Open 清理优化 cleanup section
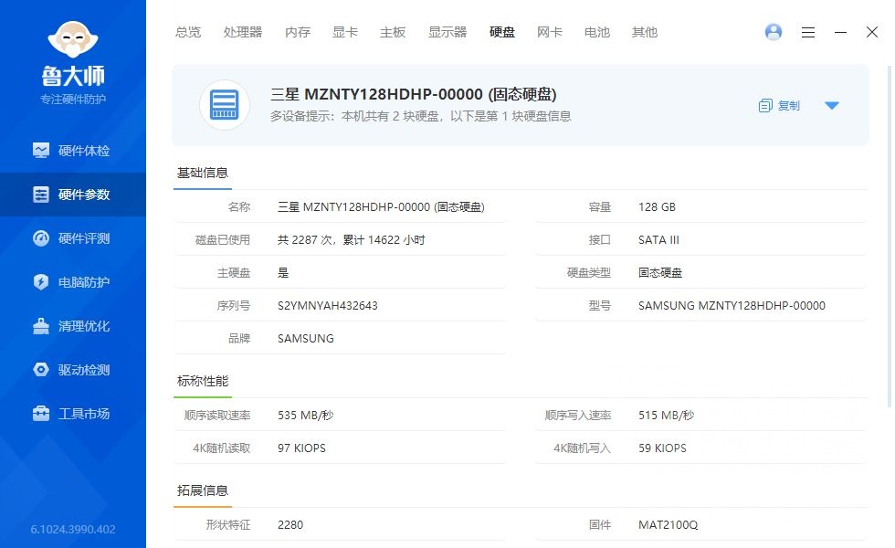Image resolution: width=895 pixels, height=548 pixels. click(x=73, y=326)
